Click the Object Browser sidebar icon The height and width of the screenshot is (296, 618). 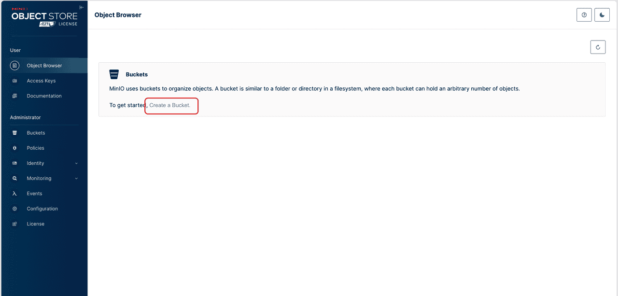14,66
